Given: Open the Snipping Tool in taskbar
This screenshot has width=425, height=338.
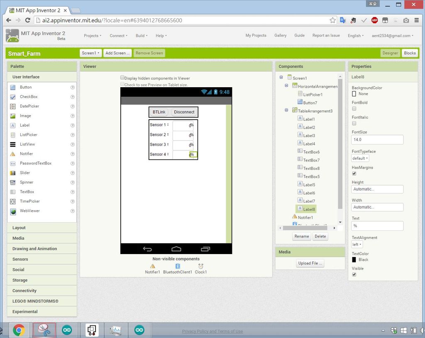Looking at the screenshot, I should point(44,330).
